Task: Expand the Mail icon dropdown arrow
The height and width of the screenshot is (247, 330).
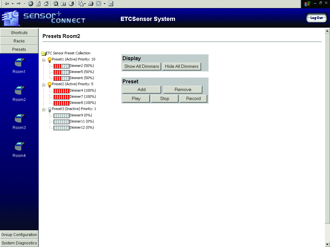Action: coord(85,4)
